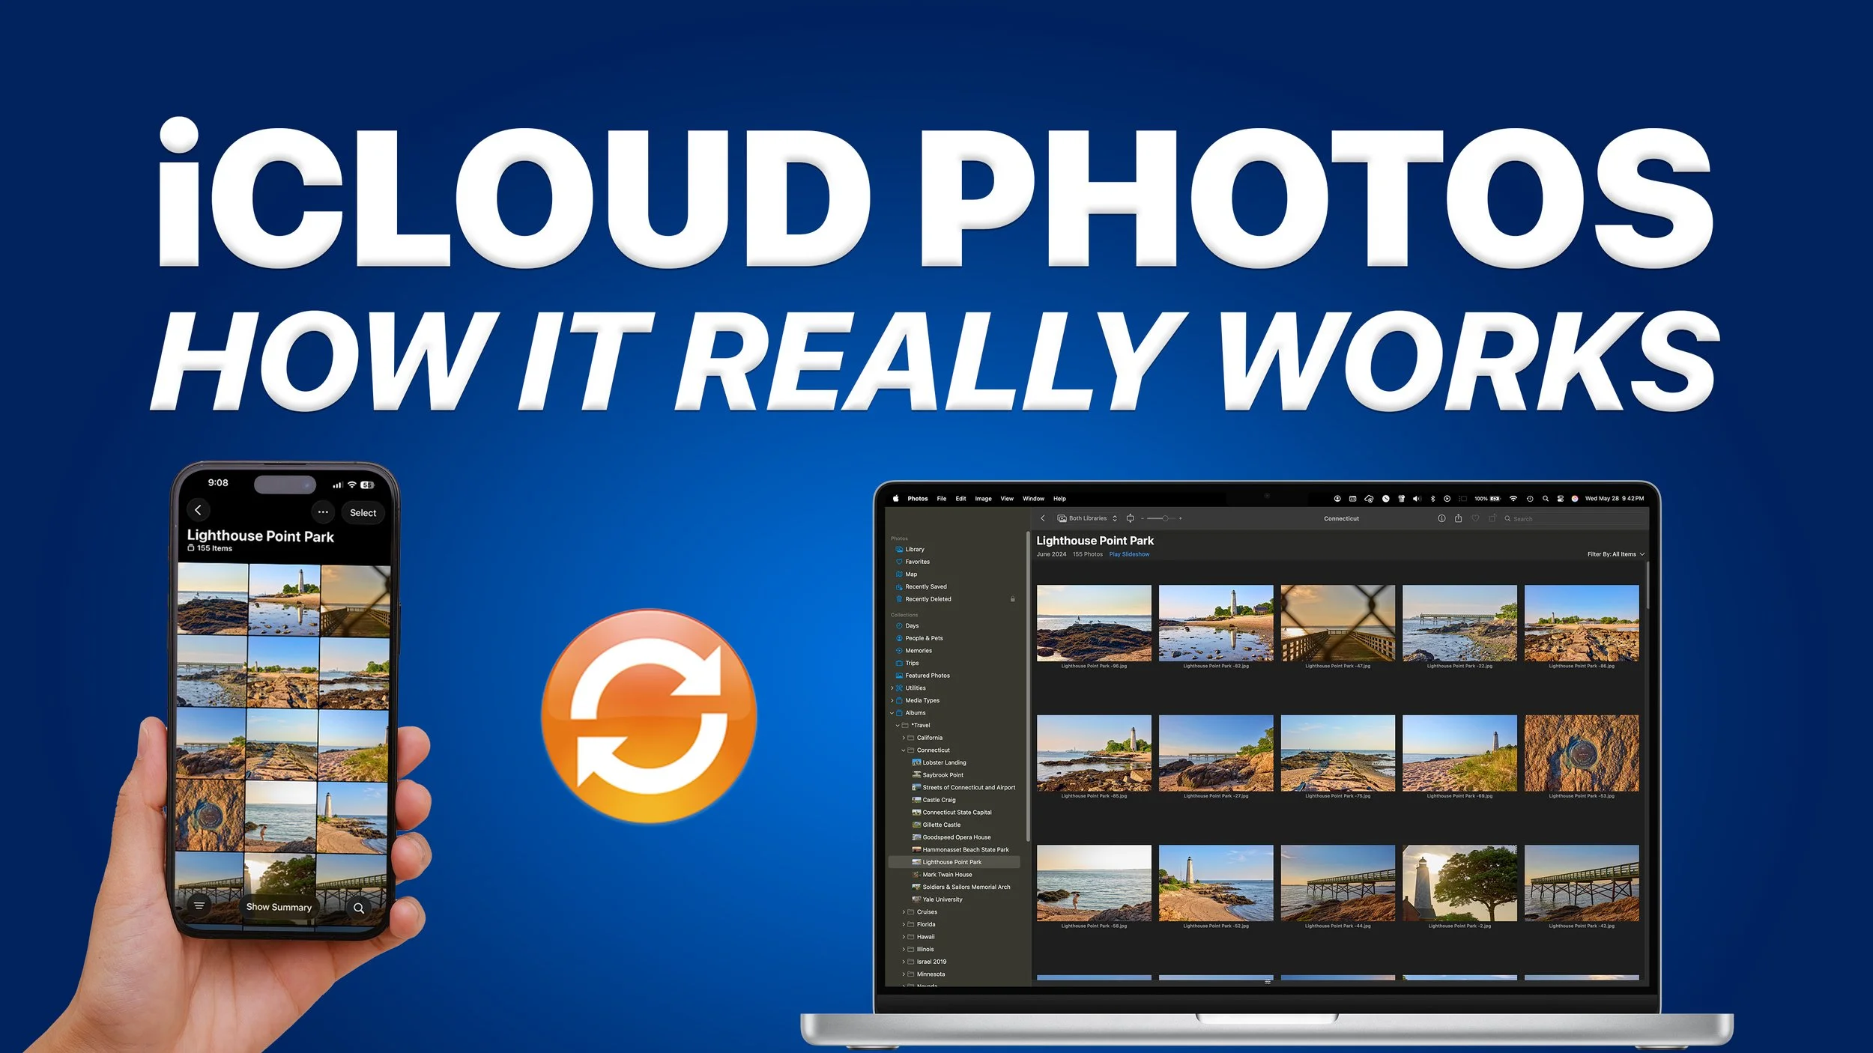Open the Both Libraries dropdown
The height and width of the screenshot is (1053, 1873).
point(1087,518)
